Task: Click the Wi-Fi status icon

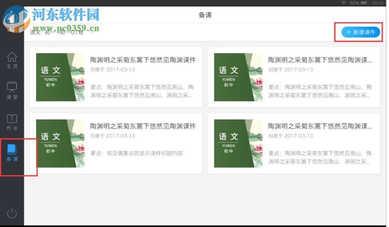Action: click(x=344, y=3)
